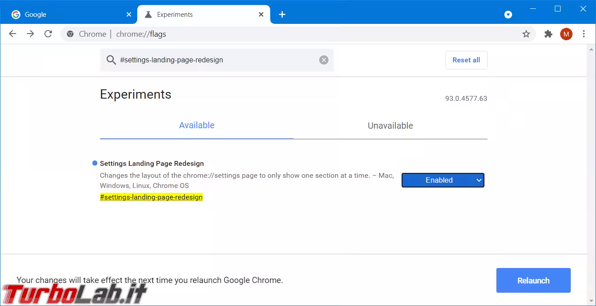The height and width of the screenshot is (306, 596).
Task: Switch to the Google browser tab
Action: pos(66,15)
